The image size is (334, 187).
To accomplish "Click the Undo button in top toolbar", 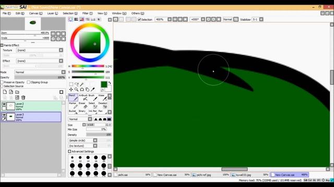I will 115,19.
